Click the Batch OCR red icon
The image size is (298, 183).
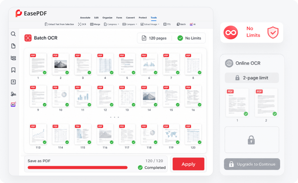tap(28, 38)
